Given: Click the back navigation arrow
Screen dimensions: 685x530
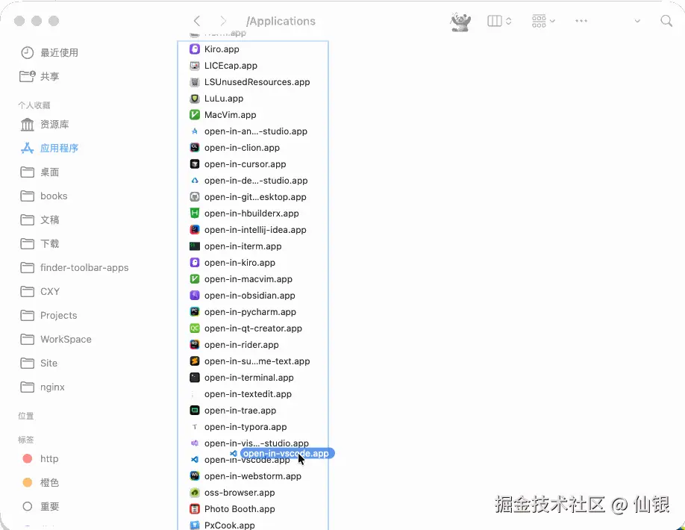Looking at the screenshot, I should (196, 21).
